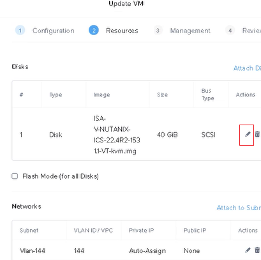Click the Attach Disk link

247,68
